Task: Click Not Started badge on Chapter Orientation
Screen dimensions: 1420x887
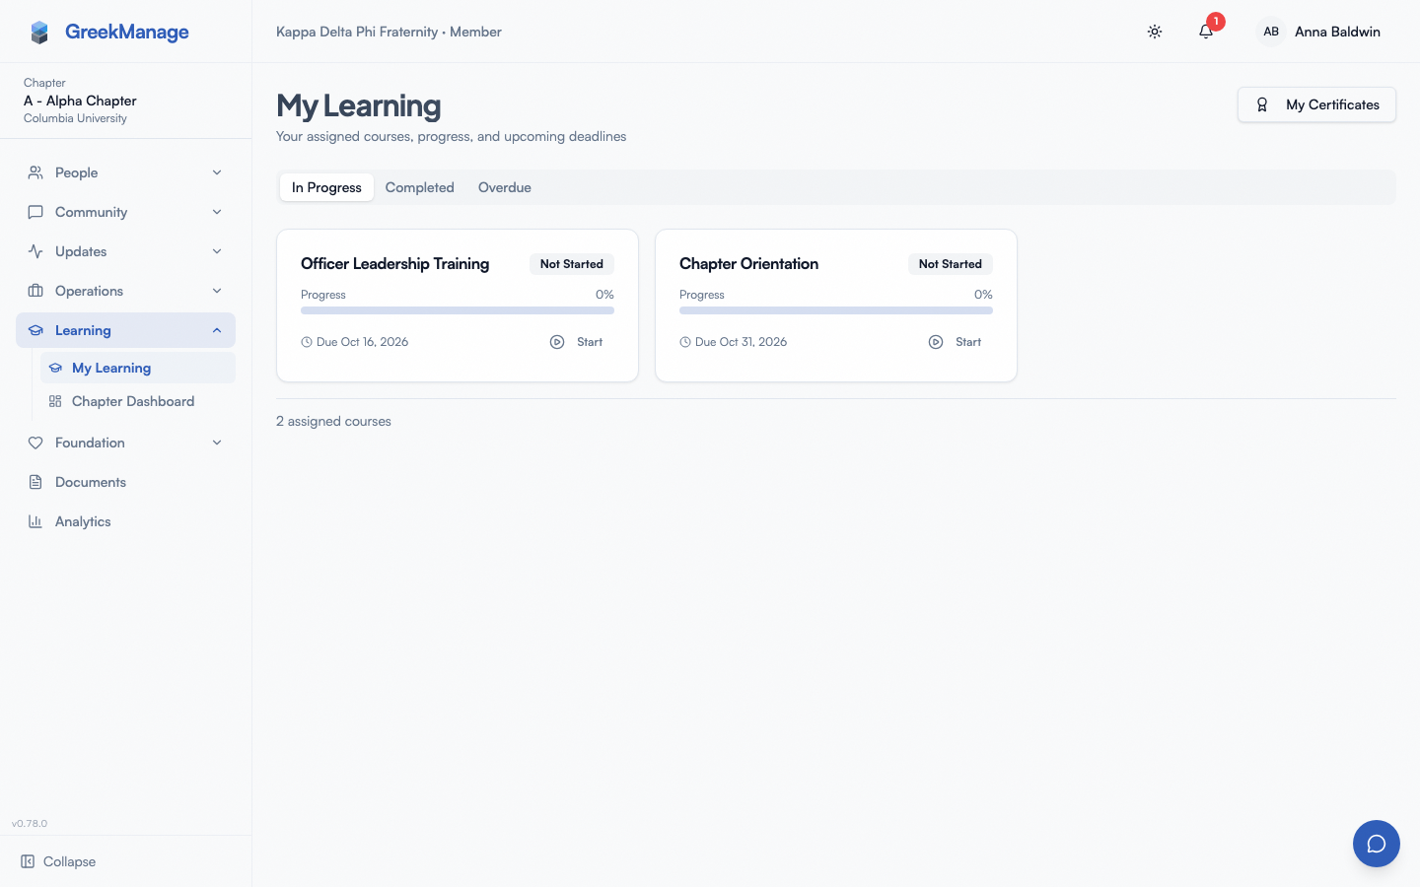Action: coord(951,264)
